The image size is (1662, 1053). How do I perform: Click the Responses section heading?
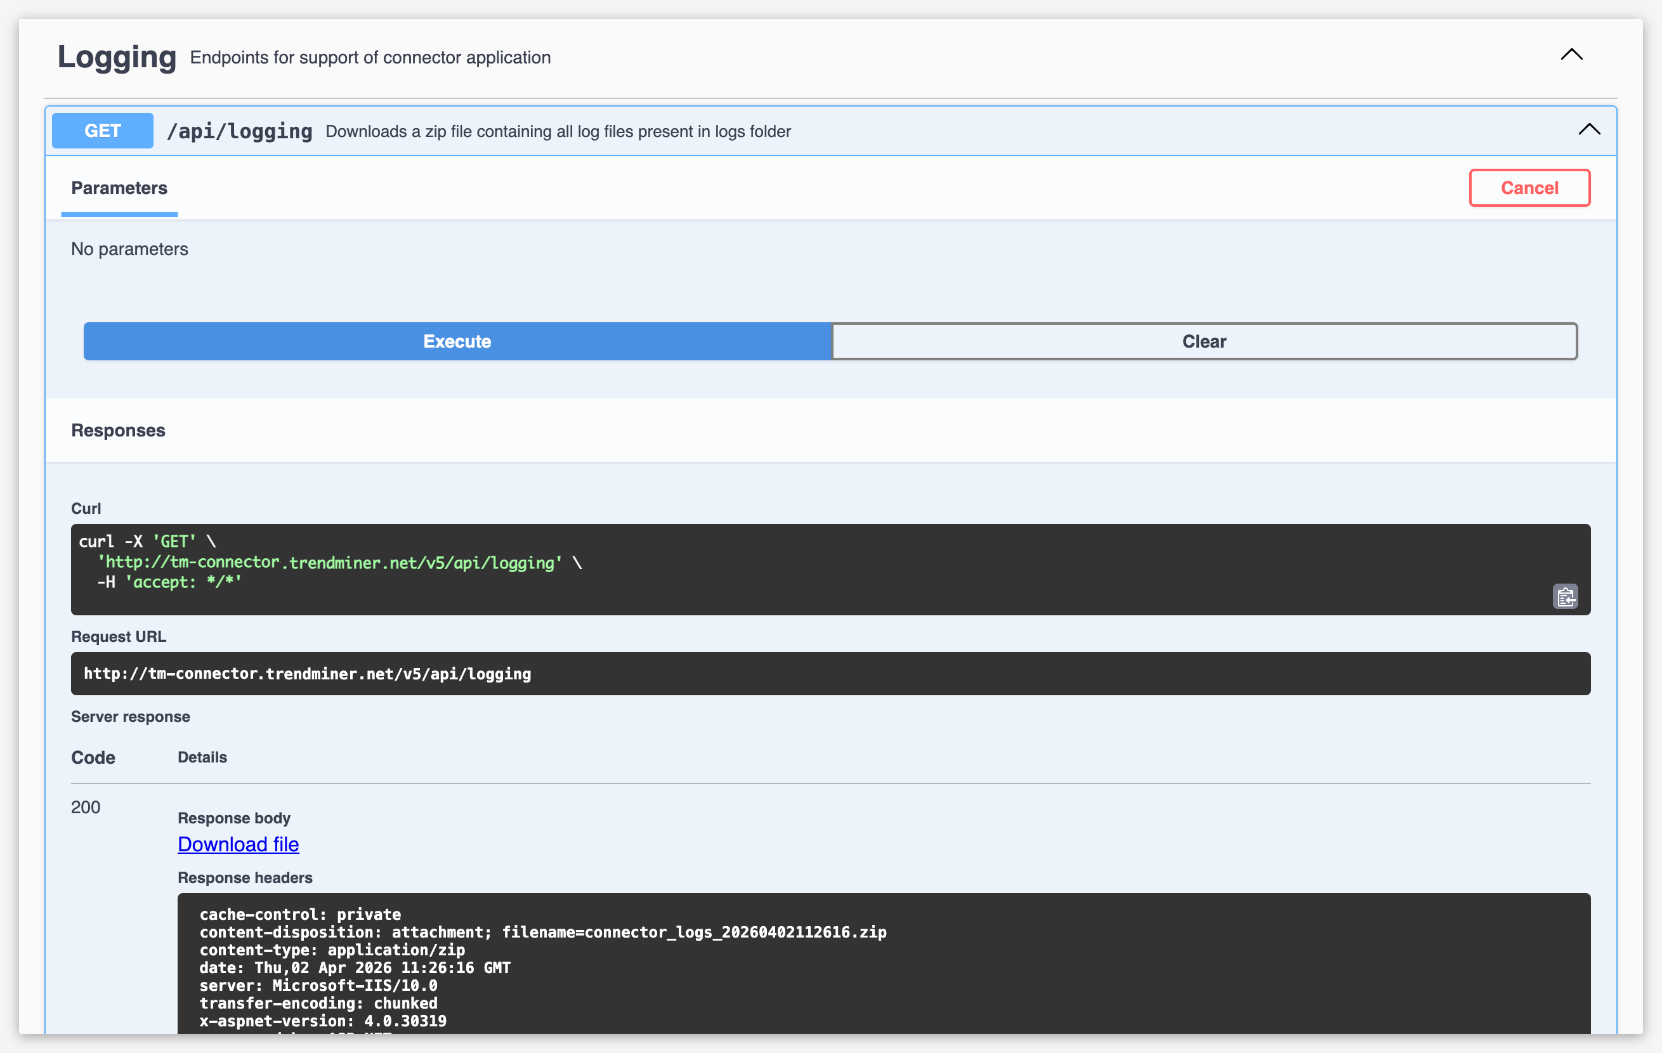point(118,431)
